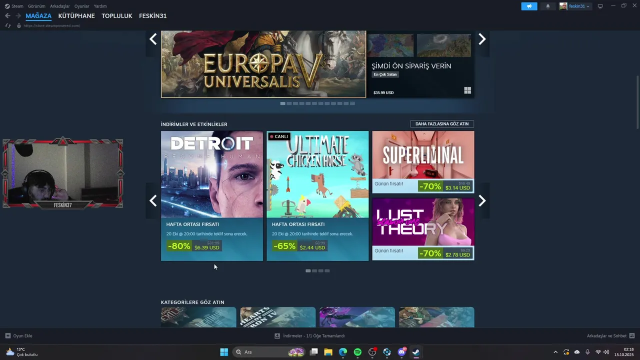Click the feskin31 profile avatar
Viewport: 640px width, 360px height.
pyautogui.click(x=563, y=6)
